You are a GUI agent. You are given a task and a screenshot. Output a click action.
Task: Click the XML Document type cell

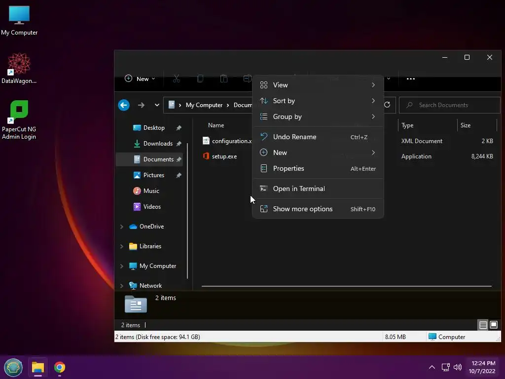(422, 141)
